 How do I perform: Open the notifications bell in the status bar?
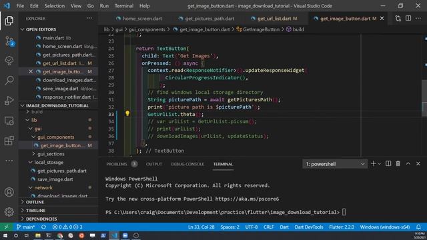(x=418, y=227)
